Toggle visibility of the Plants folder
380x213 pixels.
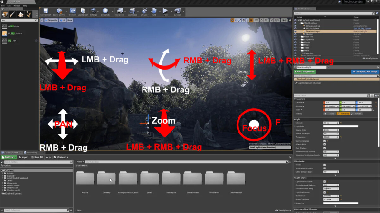[295, 42]
